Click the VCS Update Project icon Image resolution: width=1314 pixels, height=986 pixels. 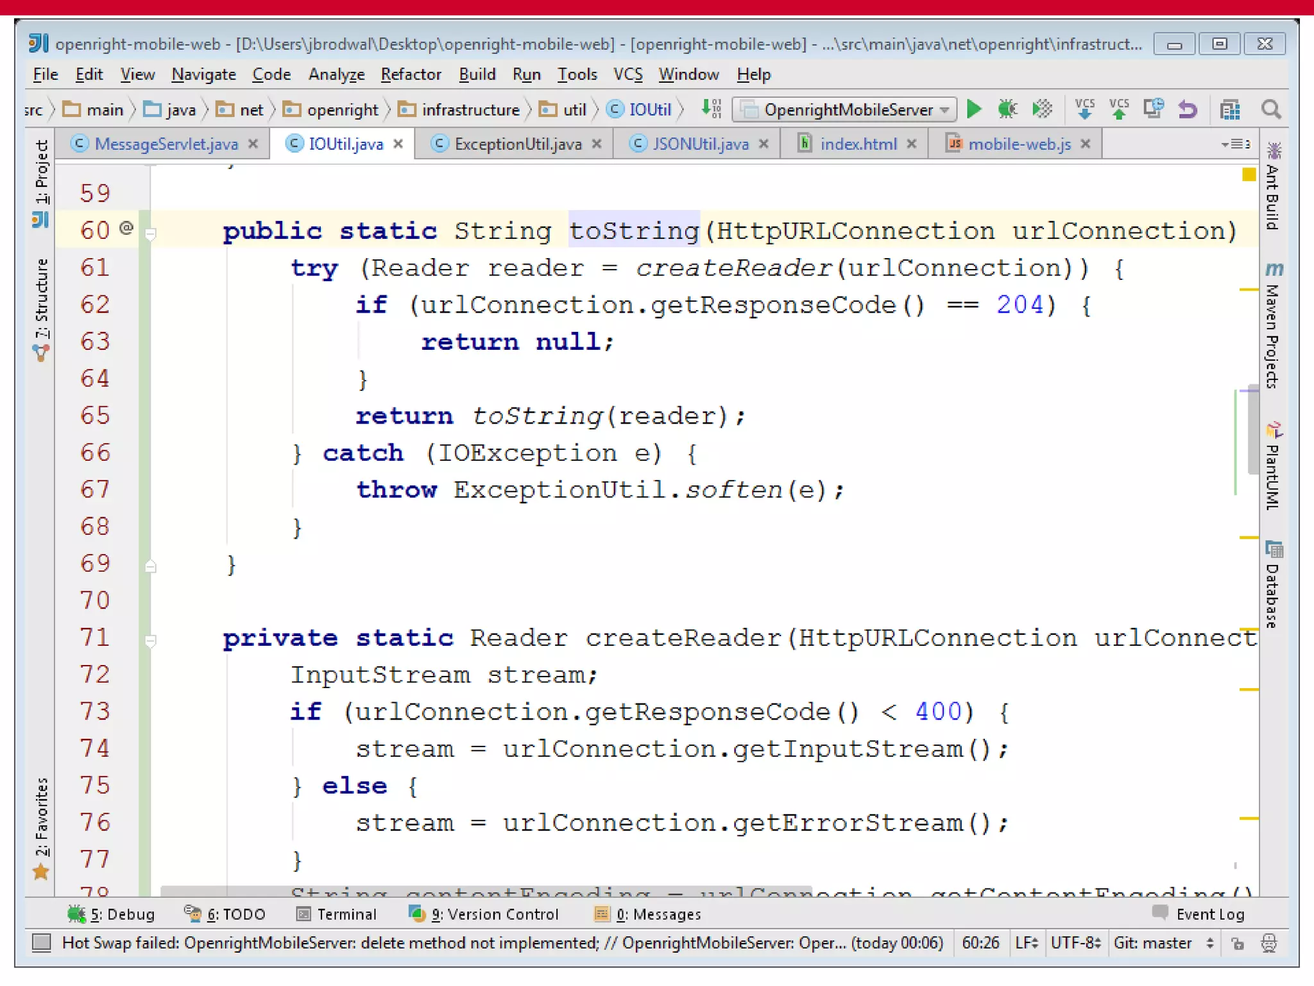[1084, 109]
